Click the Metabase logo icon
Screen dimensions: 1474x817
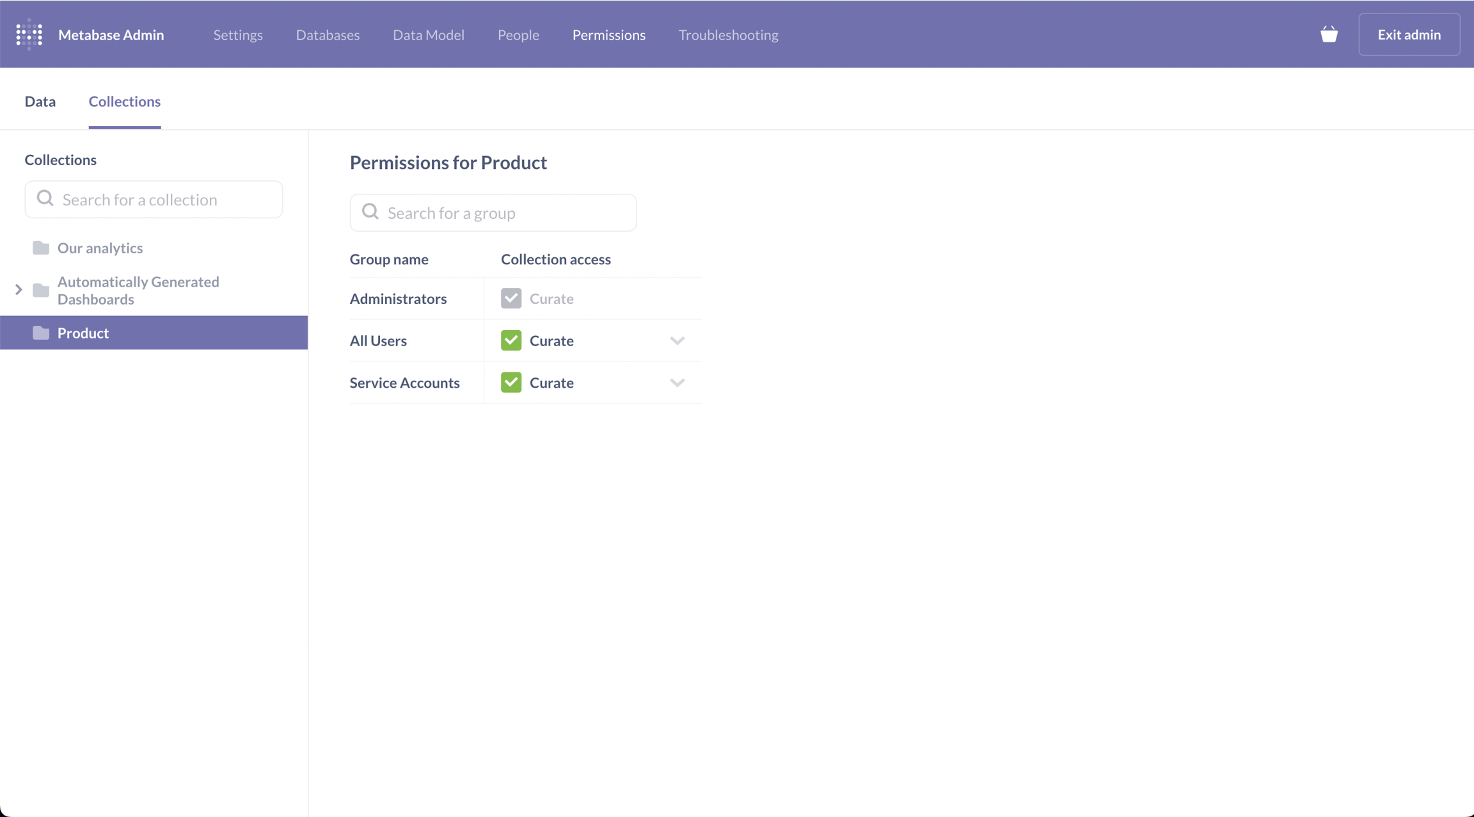[x=29, y=35]
